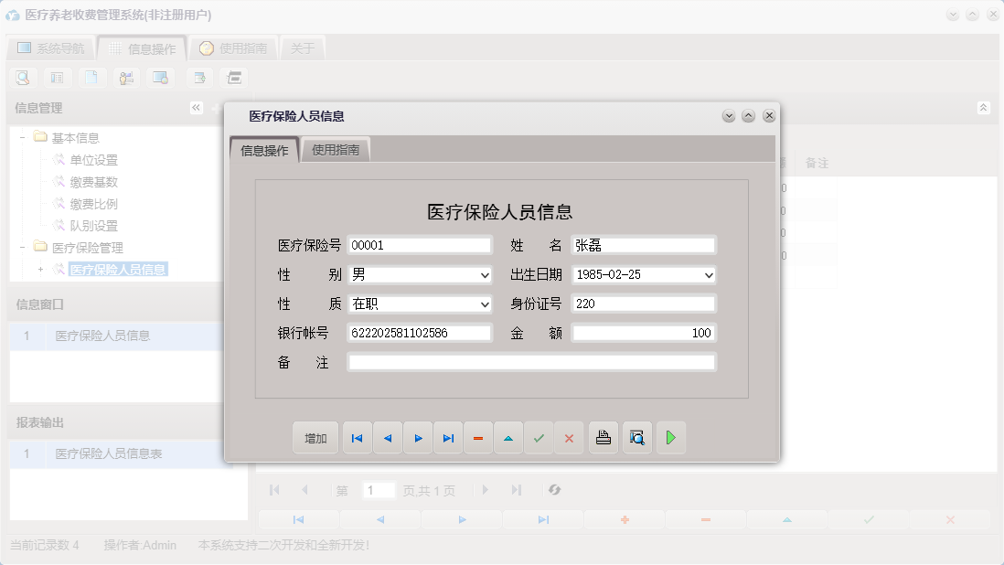Select the print icon in the dialog toolbar
The image size is (1004, 565).
tap(603, 437)
